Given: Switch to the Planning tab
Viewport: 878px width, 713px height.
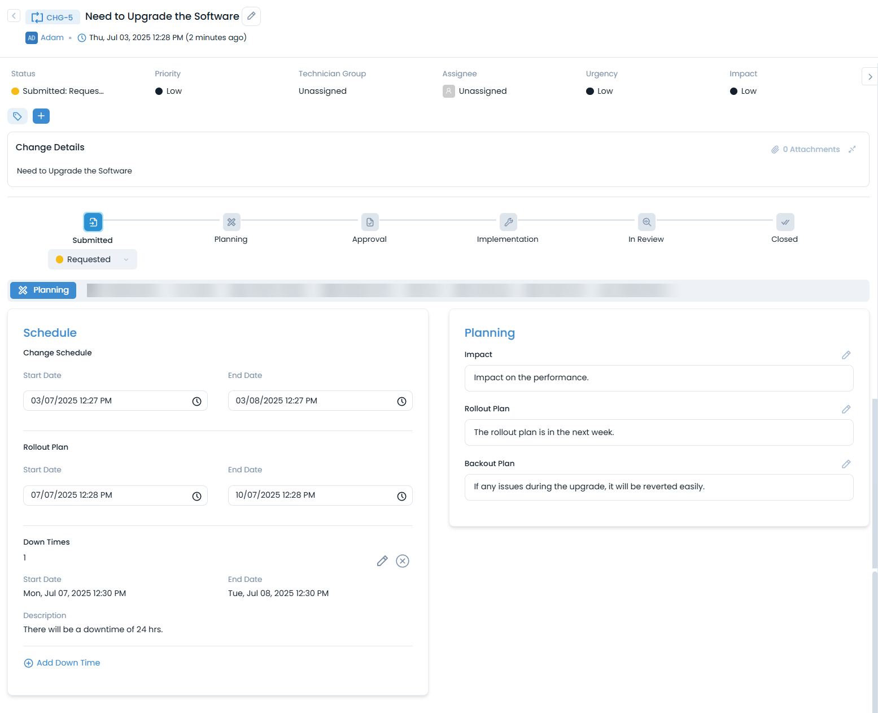Looking at the screenshot, I should pyautogui.click(x=43, y=290).
